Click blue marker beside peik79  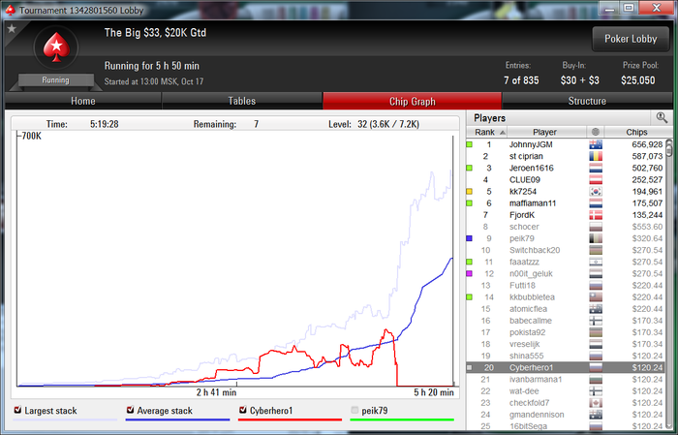click(x=469, y=238)
